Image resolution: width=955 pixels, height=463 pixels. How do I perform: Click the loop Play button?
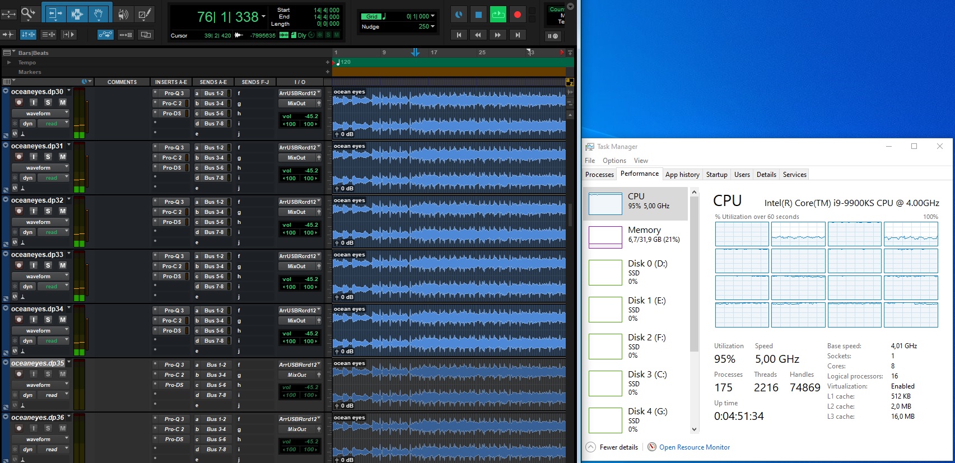(498, 15)
